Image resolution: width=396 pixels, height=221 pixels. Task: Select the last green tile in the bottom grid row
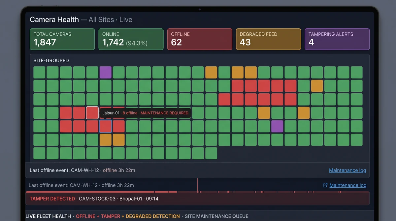tap(211, 153)
